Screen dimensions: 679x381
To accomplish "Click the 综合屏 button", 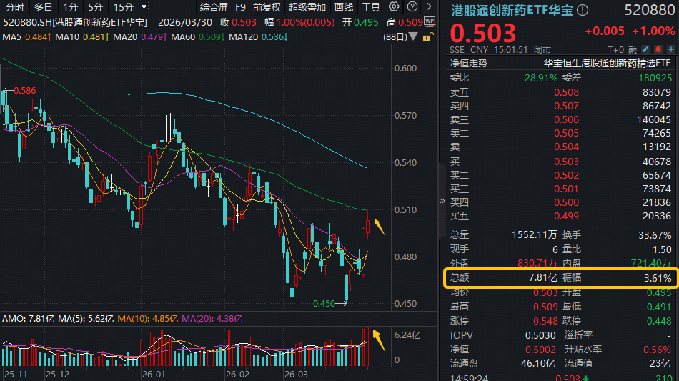I will (x=214, y=7).
